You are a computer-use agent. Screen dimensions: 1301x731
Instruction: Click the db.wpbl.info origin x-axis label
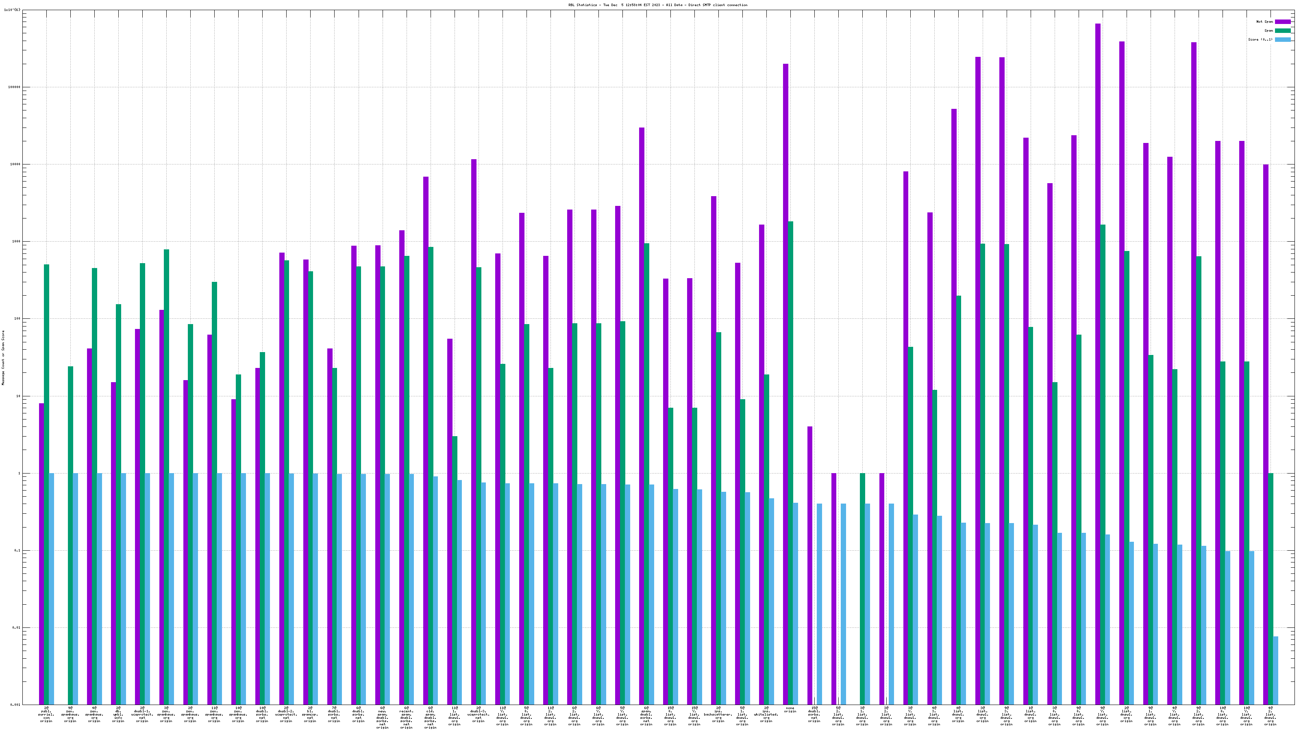118,714
